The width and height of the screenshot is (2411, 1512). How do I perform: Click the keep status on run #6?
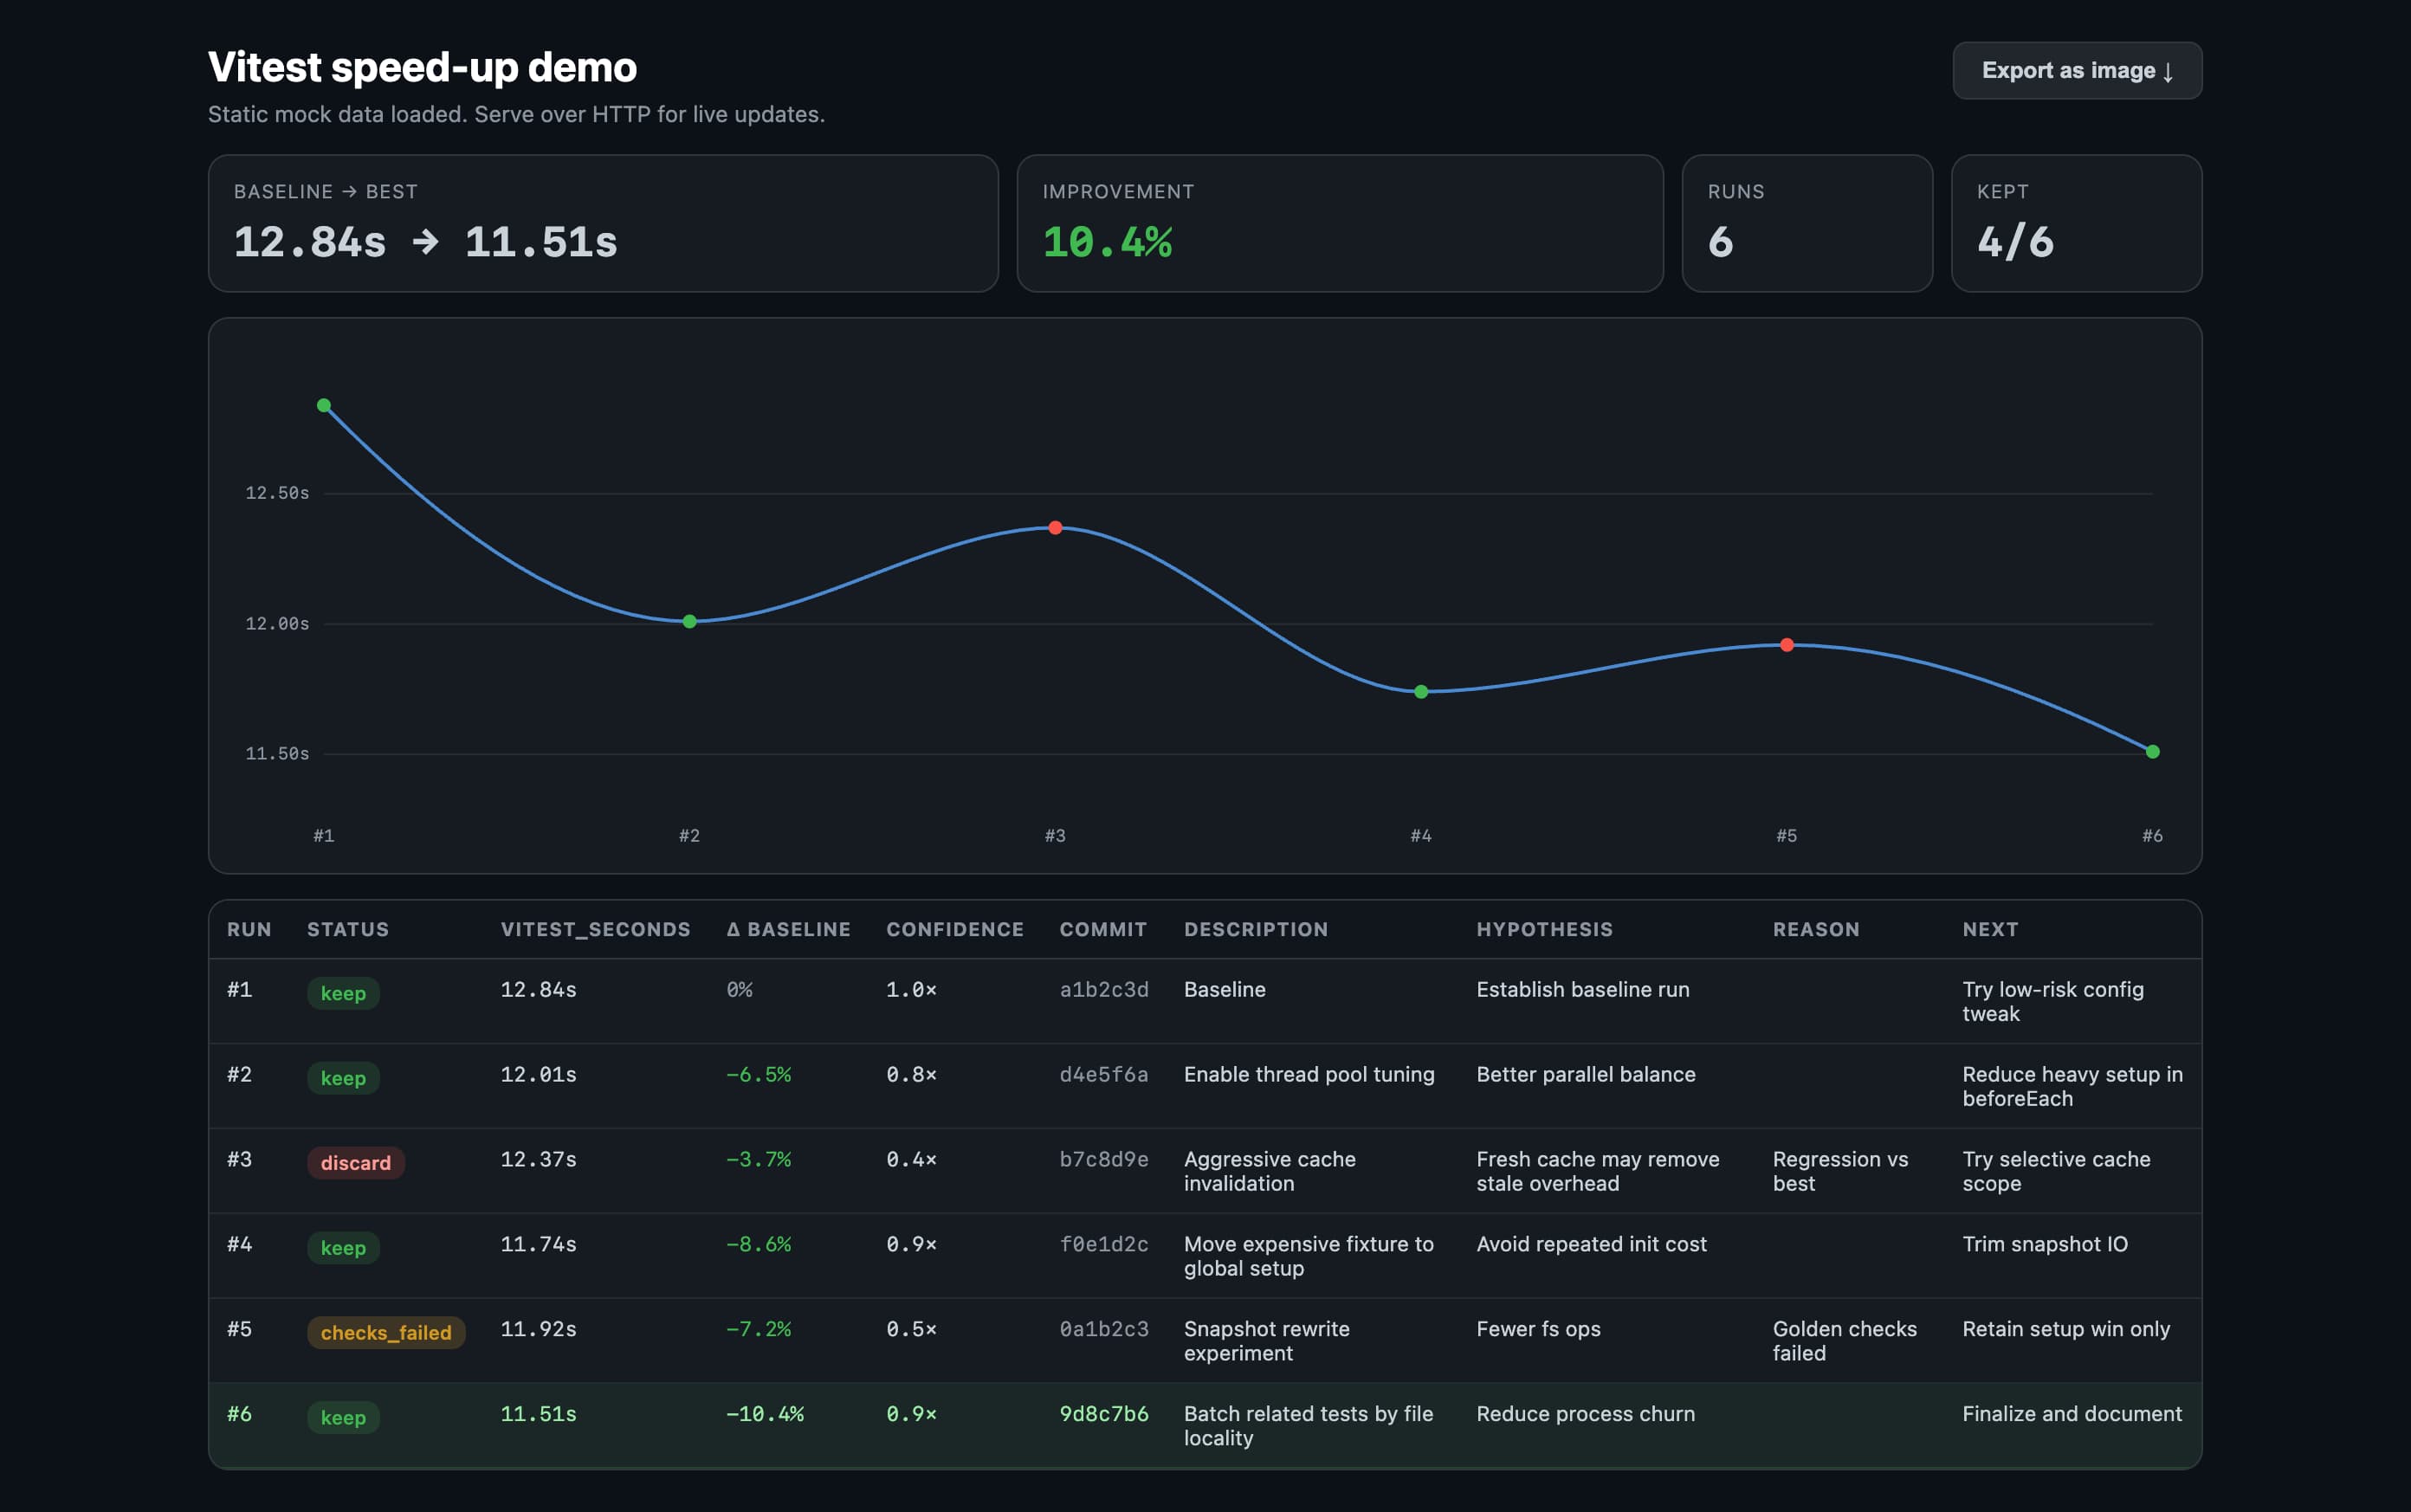[343, 1417]
